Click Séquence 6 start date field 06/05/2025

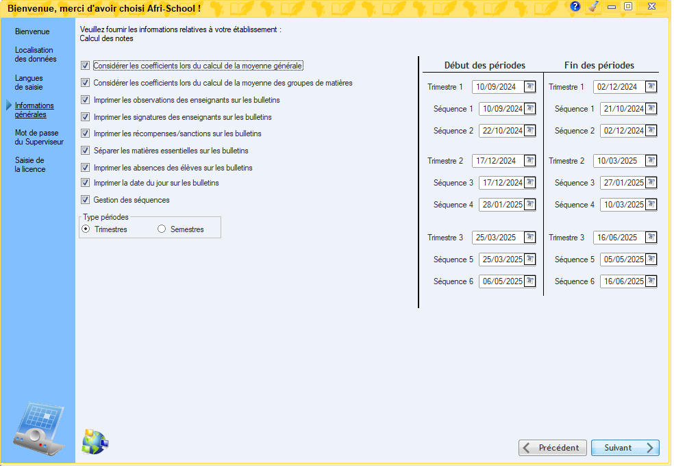[503, 282]
